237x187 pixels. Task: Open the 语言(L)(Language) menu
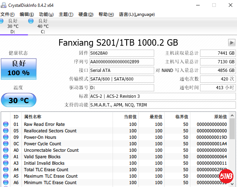tap(137, 14)
